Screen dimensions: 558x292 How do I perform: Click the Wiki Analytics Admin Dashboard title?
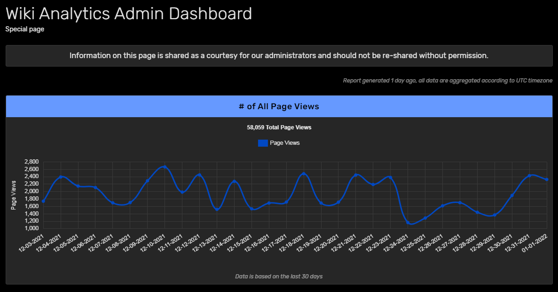pos(128,13)
